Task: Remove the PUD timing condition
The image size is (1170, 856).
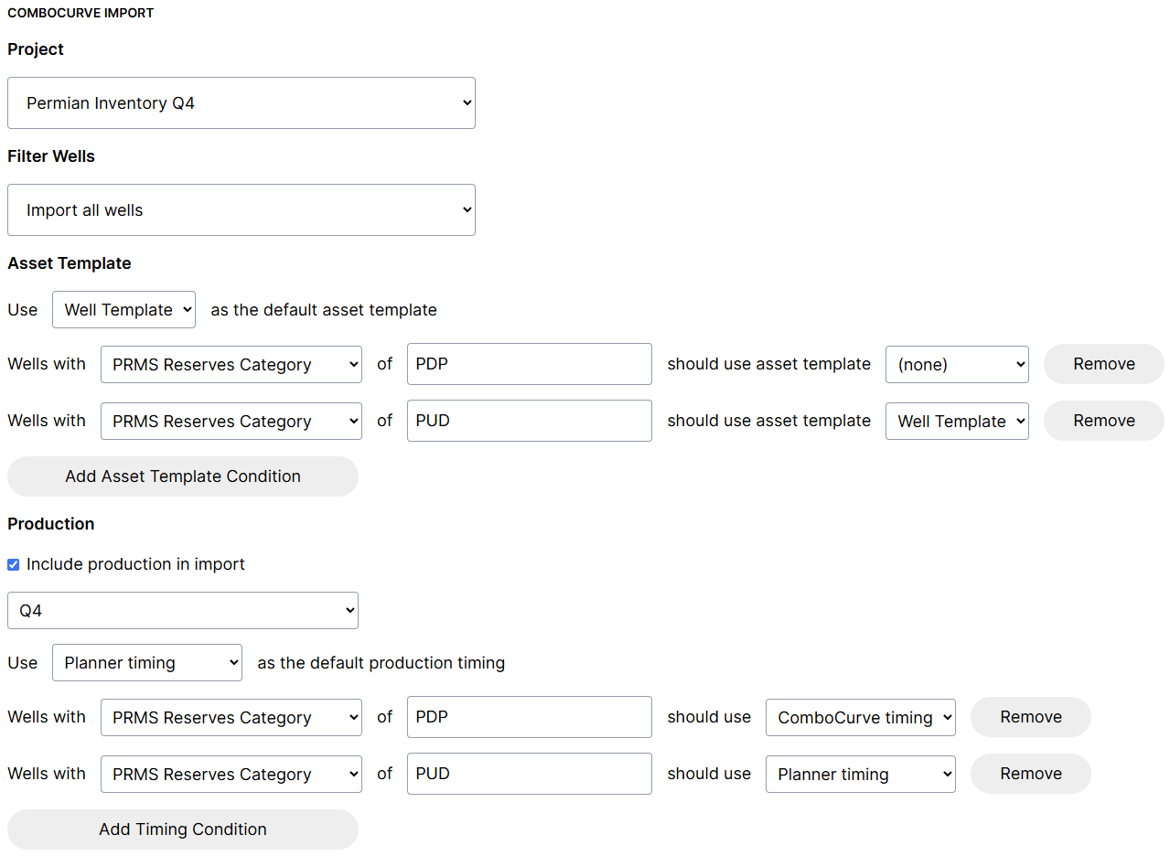Action: pyautogui.click(x=1030, y=774)
